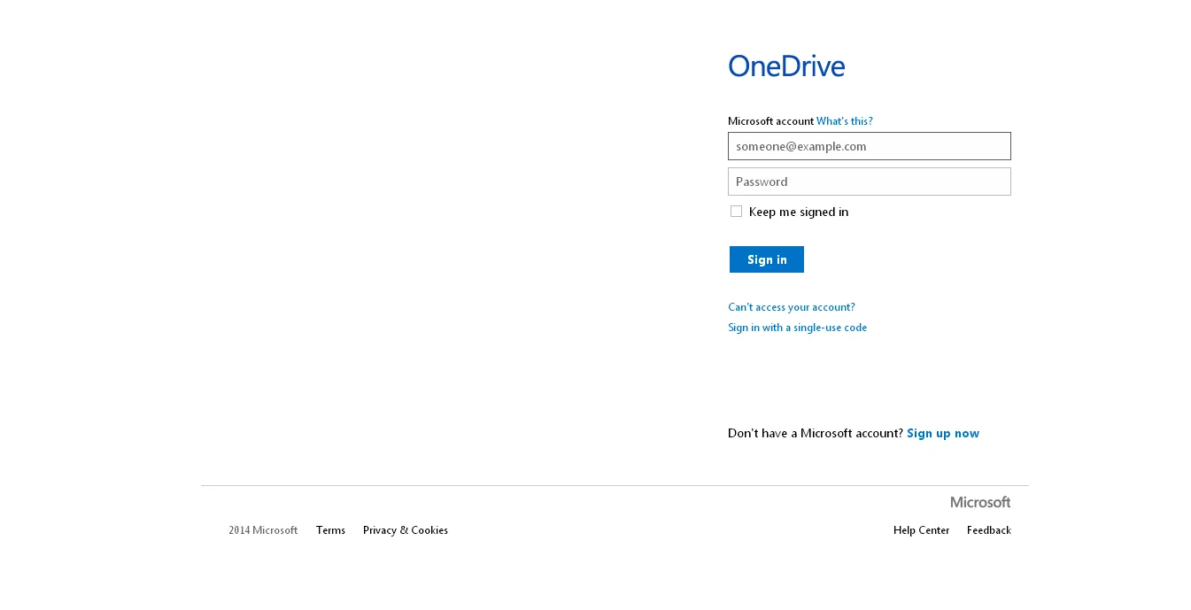
Task: Choose Sign in with a single-use code
Action: coord(797,328)
